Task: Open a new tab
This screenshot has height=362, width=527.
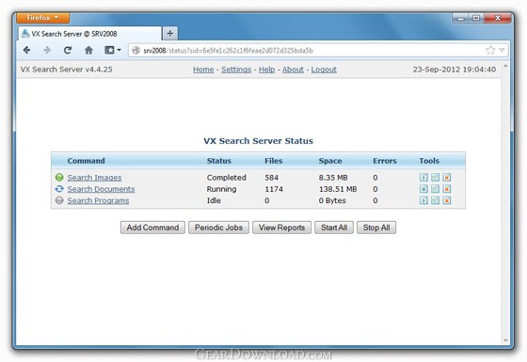Action: click(x=170, y=34)
